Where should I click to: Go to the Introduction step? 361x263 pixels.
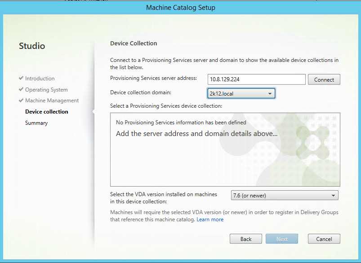40,79
